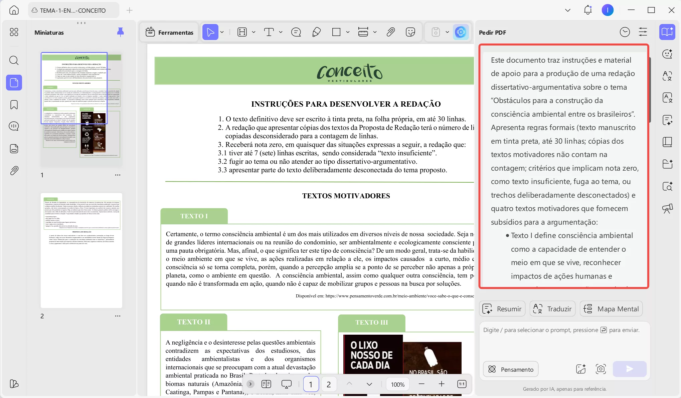Open the search panel in the left sidebar

(14, 60)
